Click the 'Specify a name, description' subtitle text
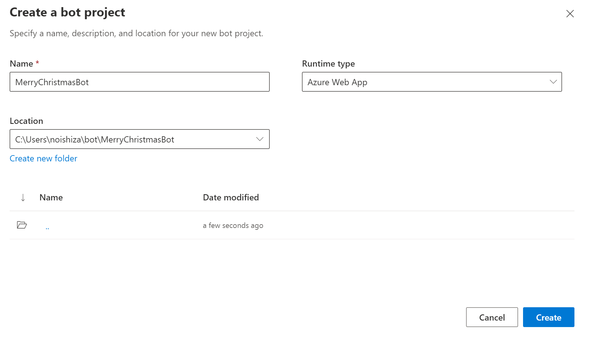The height and width of the screenshot is (341, 589). tap(136, 33)
